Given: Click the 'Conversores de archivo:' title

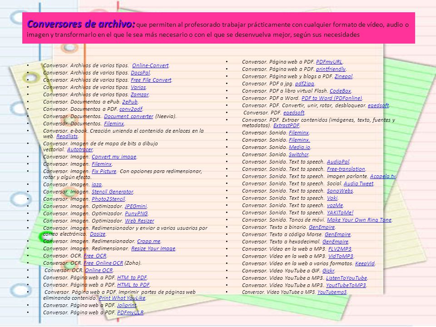Looking at the screenshot, I should point(81,24).
